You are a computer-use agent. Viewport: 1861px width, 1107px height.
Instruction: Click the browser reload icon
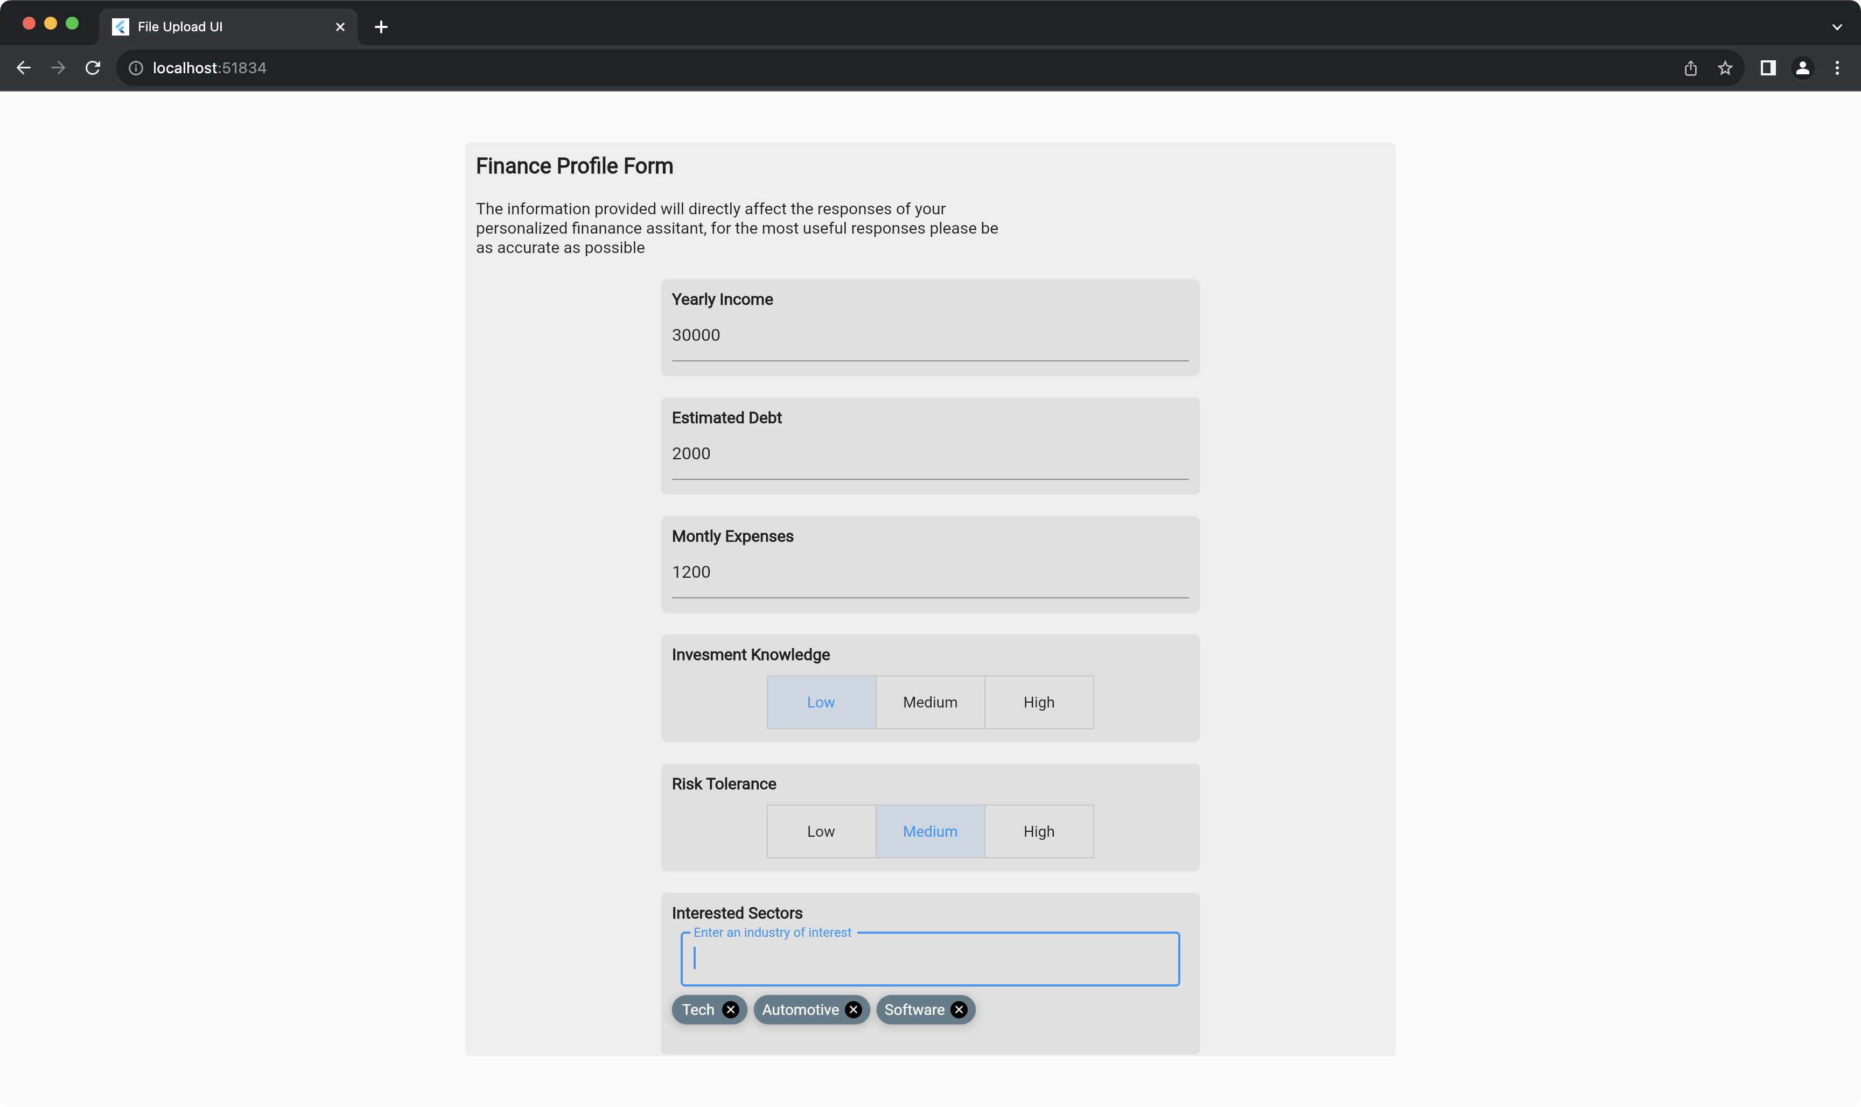[93, 67]
